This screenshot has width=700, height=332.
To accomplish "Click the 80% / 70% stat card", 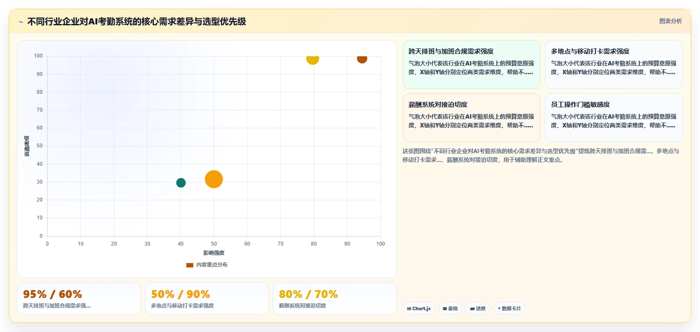I will (334, 298).
